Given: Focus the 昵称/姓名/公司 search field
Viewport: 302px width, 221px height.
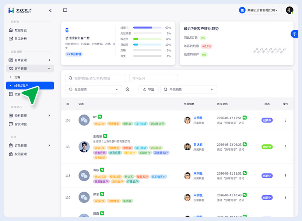Looking at the screenshot, I should 95,78.
